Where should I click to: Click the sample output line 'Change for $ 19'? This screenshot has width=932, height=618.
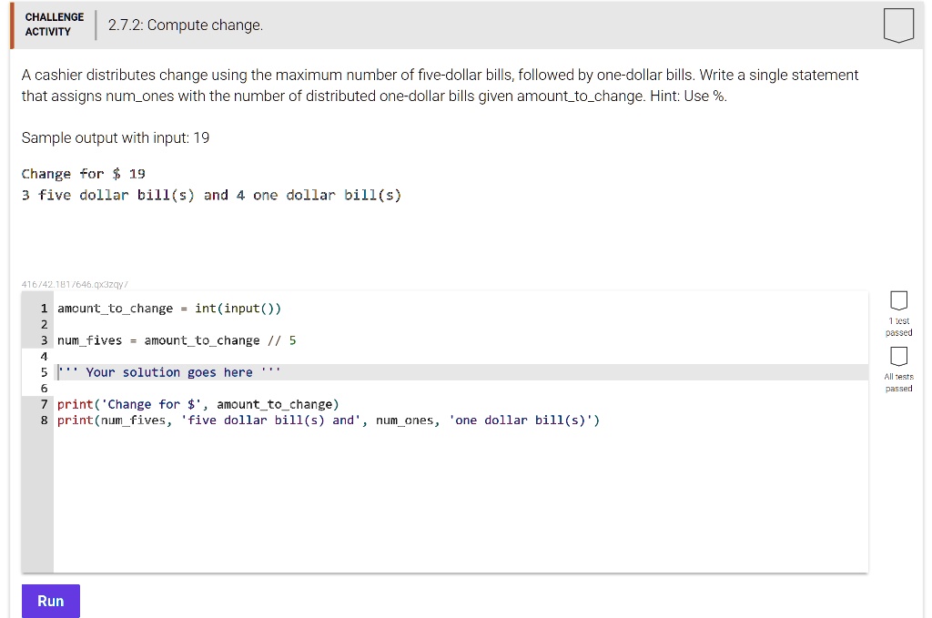coord(81,173)
